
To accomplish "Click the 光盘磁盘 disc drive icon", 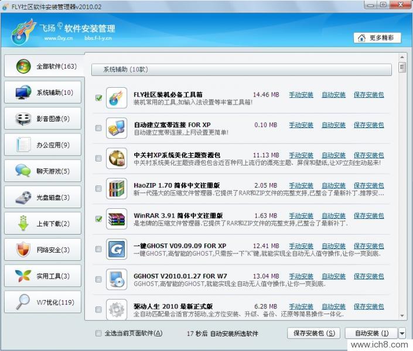I will (x=23, y=197).
